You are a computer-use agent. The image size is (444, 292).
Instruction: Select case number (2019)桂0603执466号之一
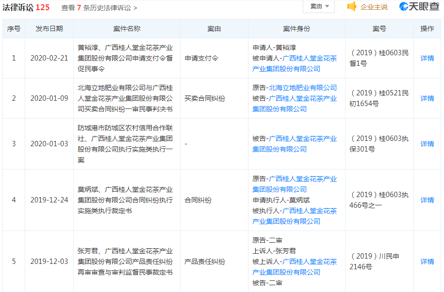click(x=379, y=200)
